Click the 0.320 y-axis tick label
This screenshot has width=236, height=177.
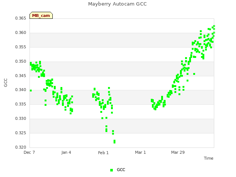(21, 147)
